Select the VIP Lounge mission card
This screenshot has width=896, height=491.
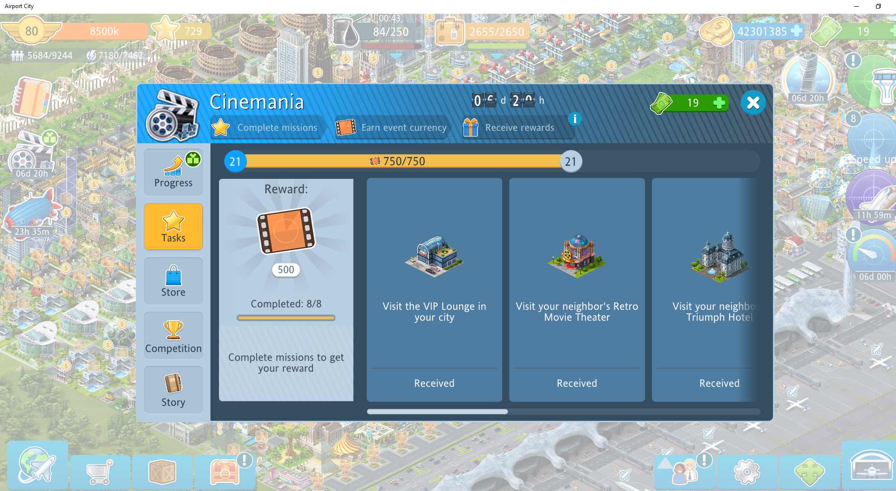(434, 290)
